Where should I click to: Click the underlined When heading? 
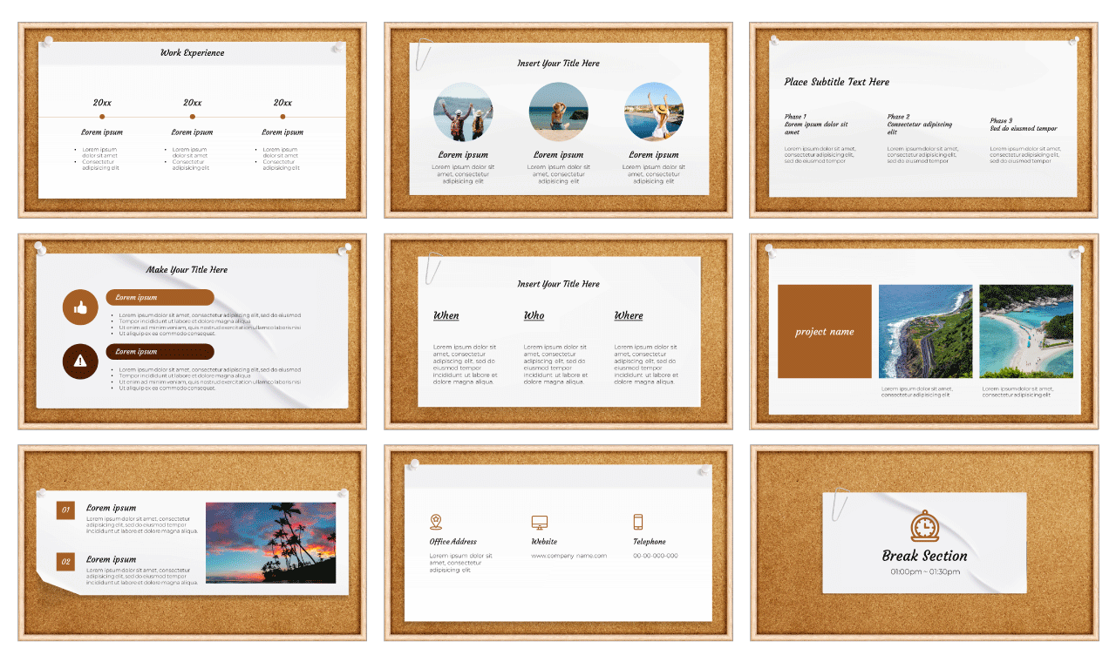tap(446, 315)
